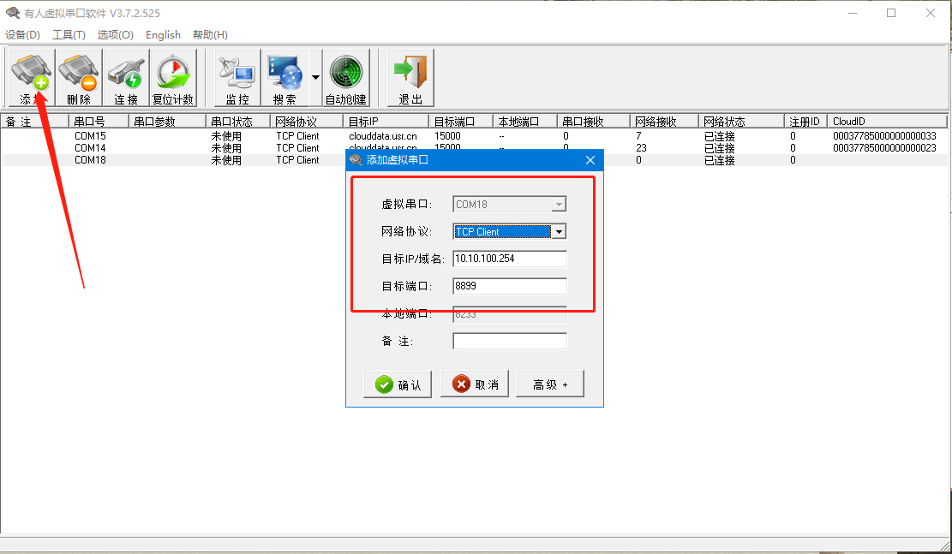This screenshot has width=952, height=554.
Task: Switch language via English menu item
Action: [163, 35]
